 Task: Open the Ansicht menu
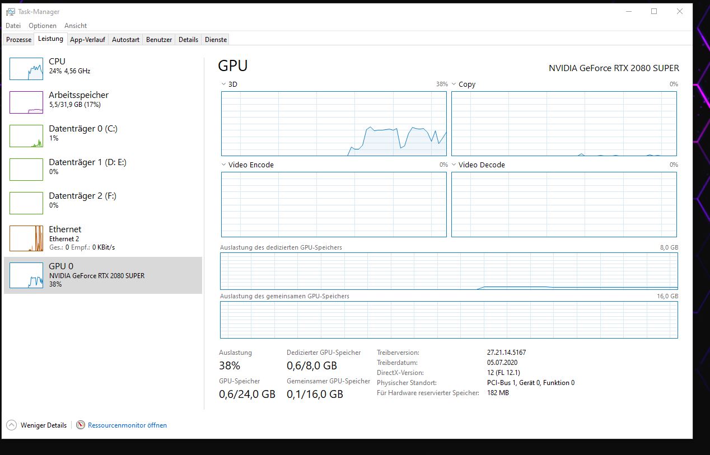76,26
